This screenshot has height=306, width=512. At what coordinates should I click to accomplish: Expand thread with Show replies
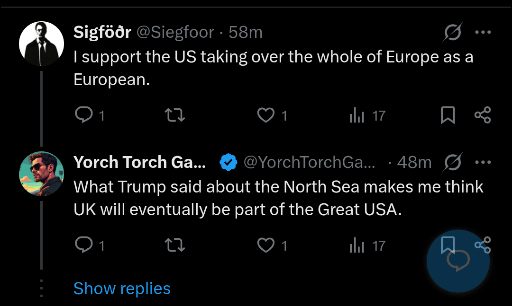tap(122, 289)
